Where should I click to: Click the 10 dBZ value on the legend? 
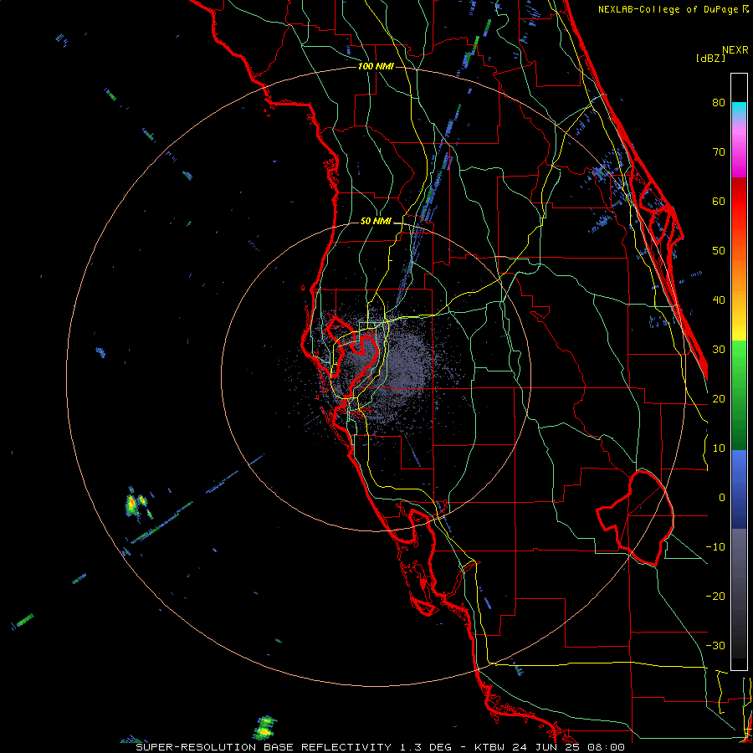[x=719, y=449]
